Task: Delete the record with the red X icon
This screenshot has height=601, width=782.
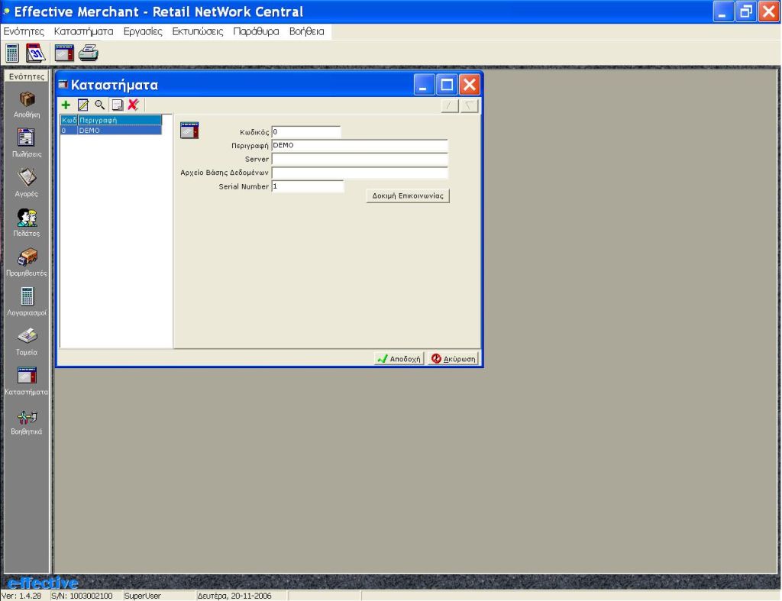Action: [x=133, y=105]
